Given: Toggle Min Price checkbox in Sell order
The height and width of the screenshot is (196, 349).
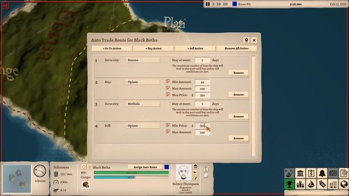Looking at the screenshot, I should [x=168, y=125].
